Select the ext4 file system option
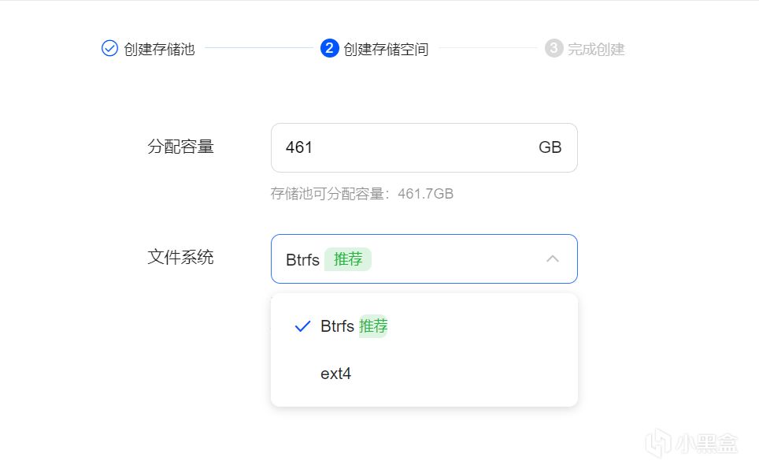 (336, 374)
